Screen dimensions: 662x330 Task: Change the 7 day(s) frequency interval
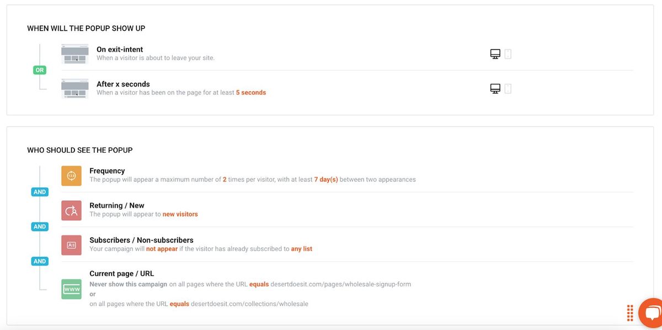coord(325,180)
